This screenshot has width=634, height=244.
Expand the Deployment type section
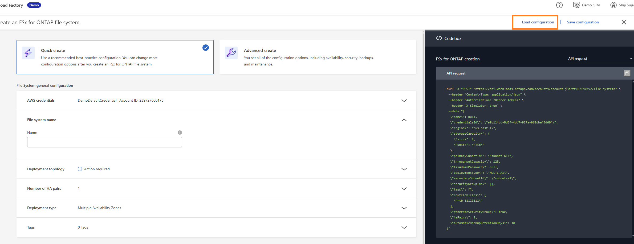coord(404,208)
